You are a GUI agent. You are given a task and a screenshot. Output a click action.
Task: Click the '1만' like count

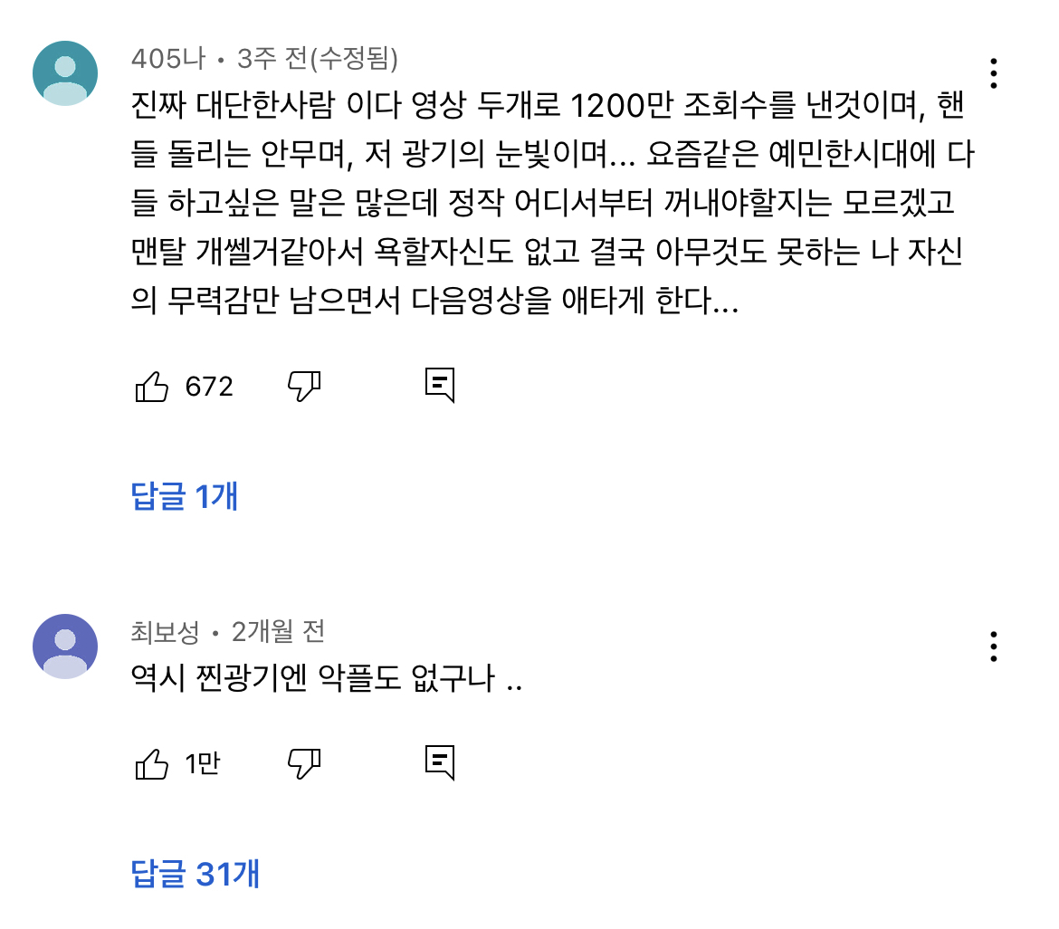(202, 765)
